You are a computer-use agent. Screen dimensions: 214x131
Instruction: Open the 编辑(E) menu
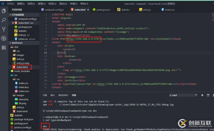pyautogui.click(x=21, y=4)
